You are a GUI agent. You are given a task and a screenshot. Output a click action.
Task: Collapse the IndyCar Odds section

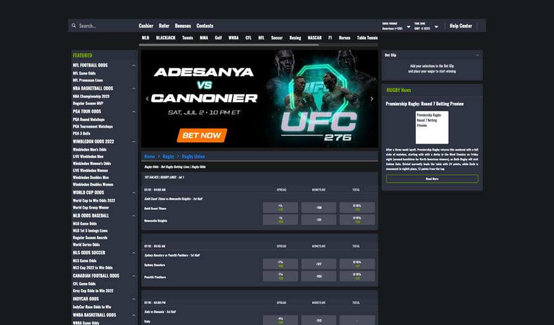pyautogui.click(x=134, y=299)
